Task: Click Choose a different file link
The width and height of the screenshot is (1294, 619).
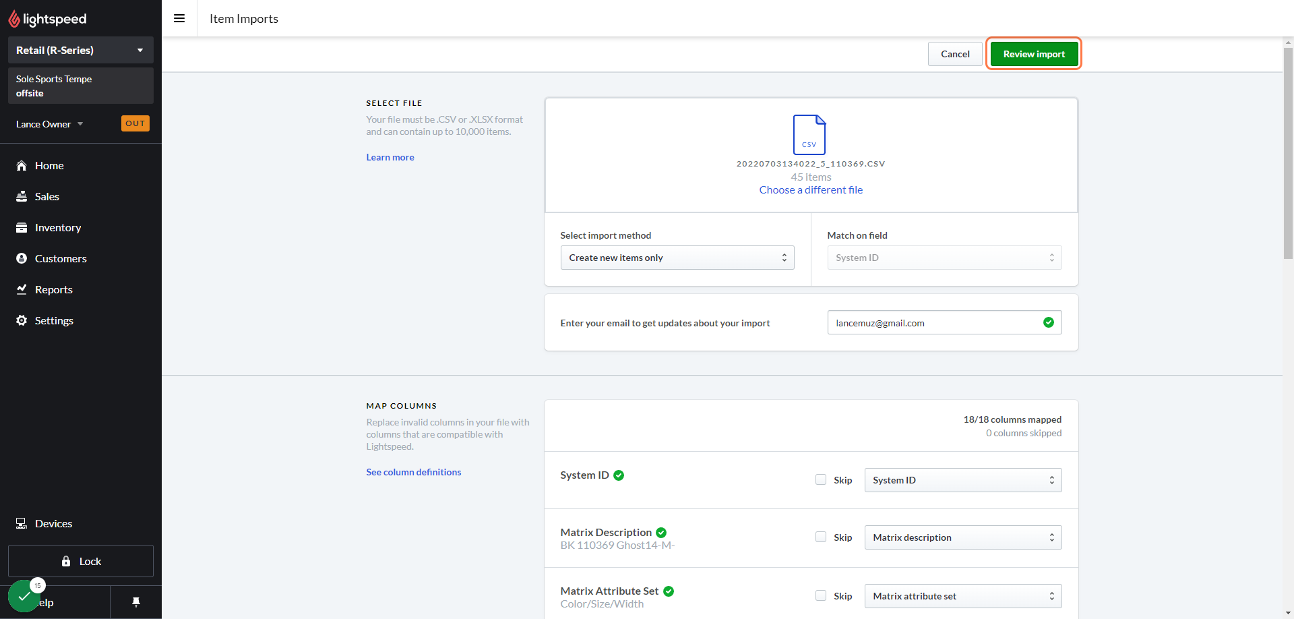Action: click(x=811, y=190)
